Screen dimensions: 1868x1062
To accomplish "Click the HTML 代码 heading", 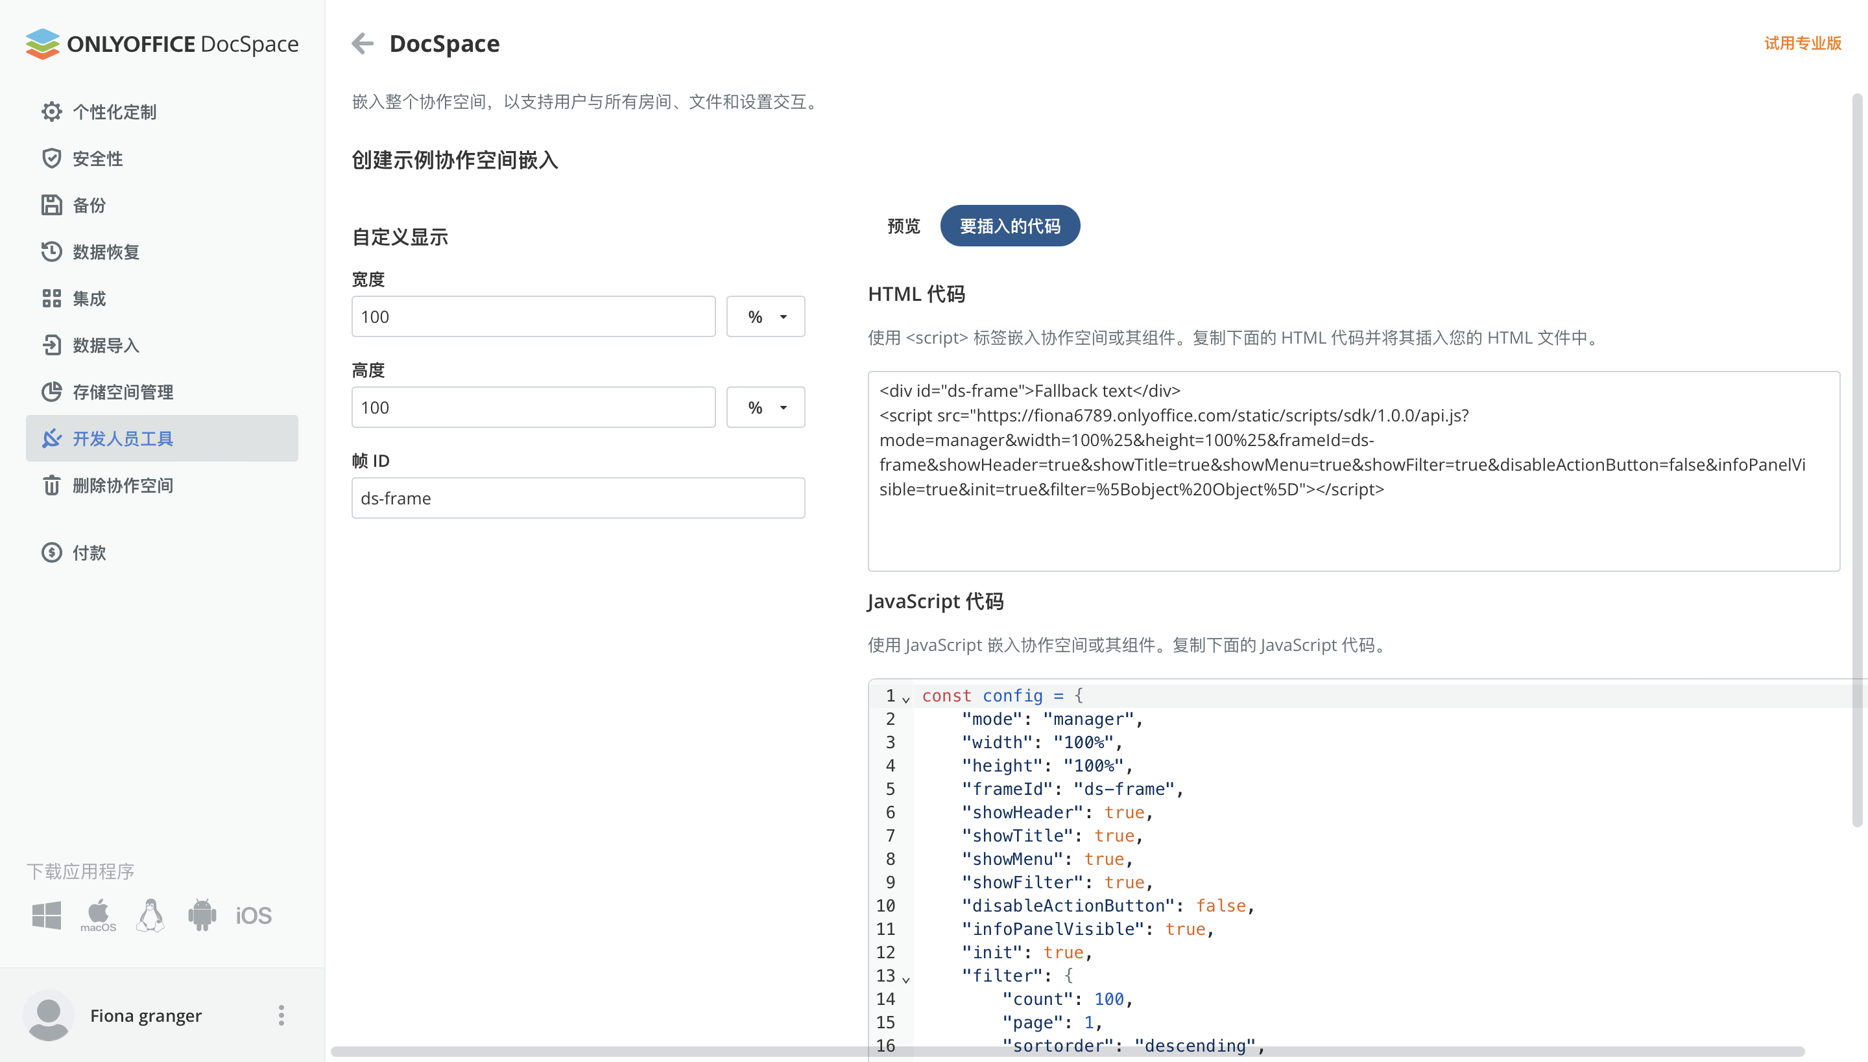I will click(x=916, y=294).
